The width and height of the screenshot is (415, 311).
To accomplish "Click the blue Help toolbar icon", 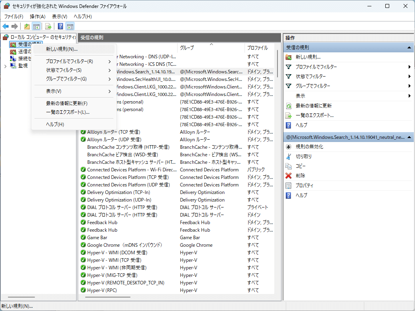I will (x=61, y=26).
